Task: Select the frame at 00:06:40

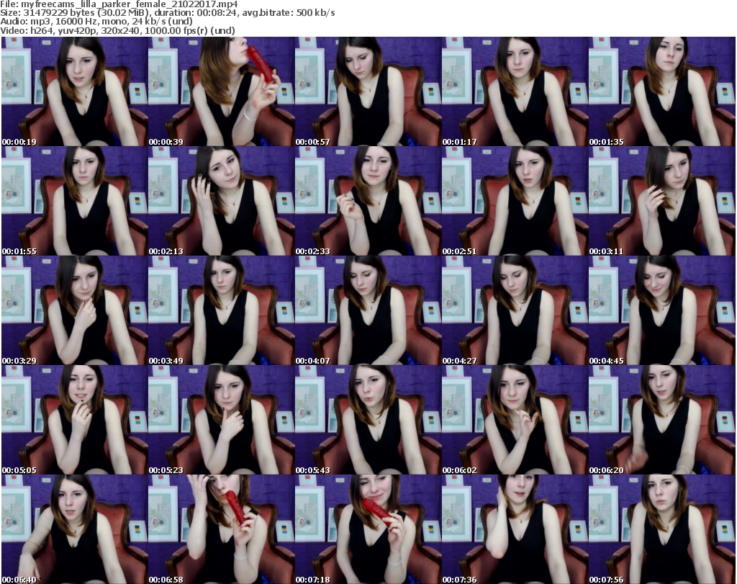Action: click(x=74, y=529)
